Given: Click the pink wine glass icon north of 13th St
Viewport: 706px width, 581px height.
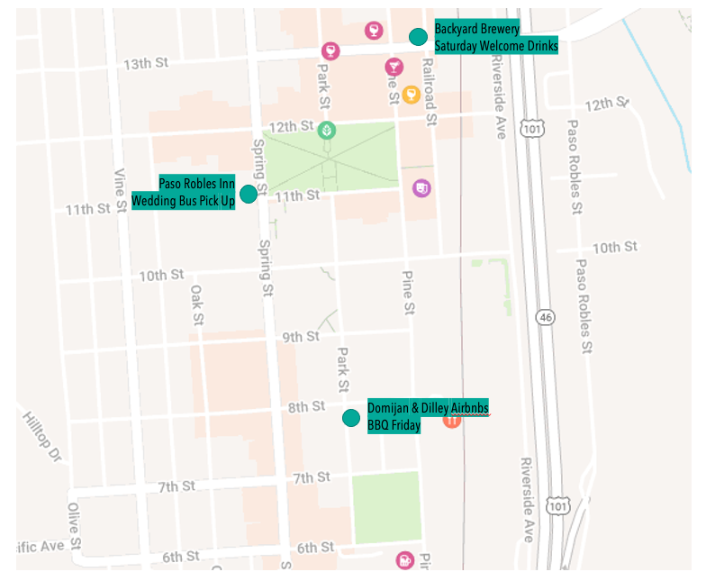Looking at the screenshot, I should pyautogui.click(x=373, y=32).
